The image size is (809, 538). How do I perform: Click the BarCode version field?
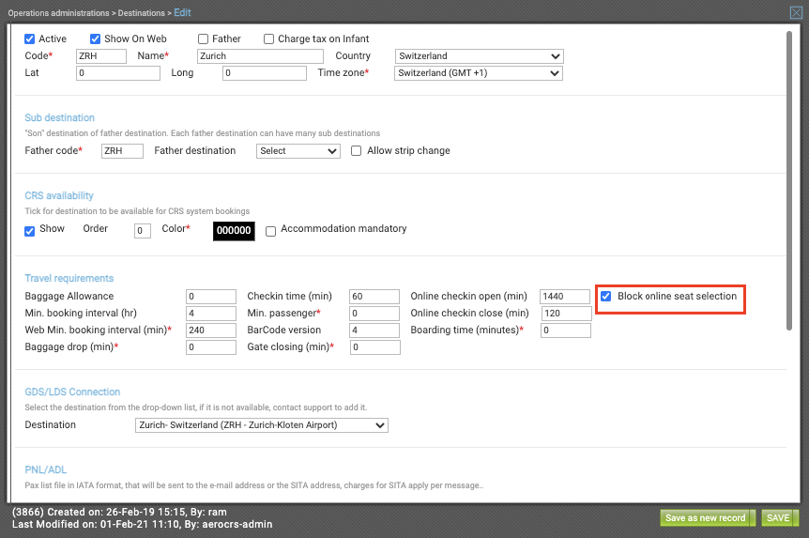click(374, 330)
